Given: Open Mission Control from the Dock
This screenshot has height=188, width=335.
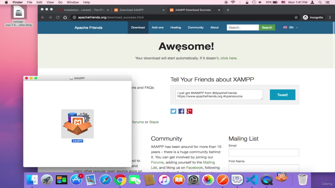Looking at the screenshot, I should (x=61, y=180).
